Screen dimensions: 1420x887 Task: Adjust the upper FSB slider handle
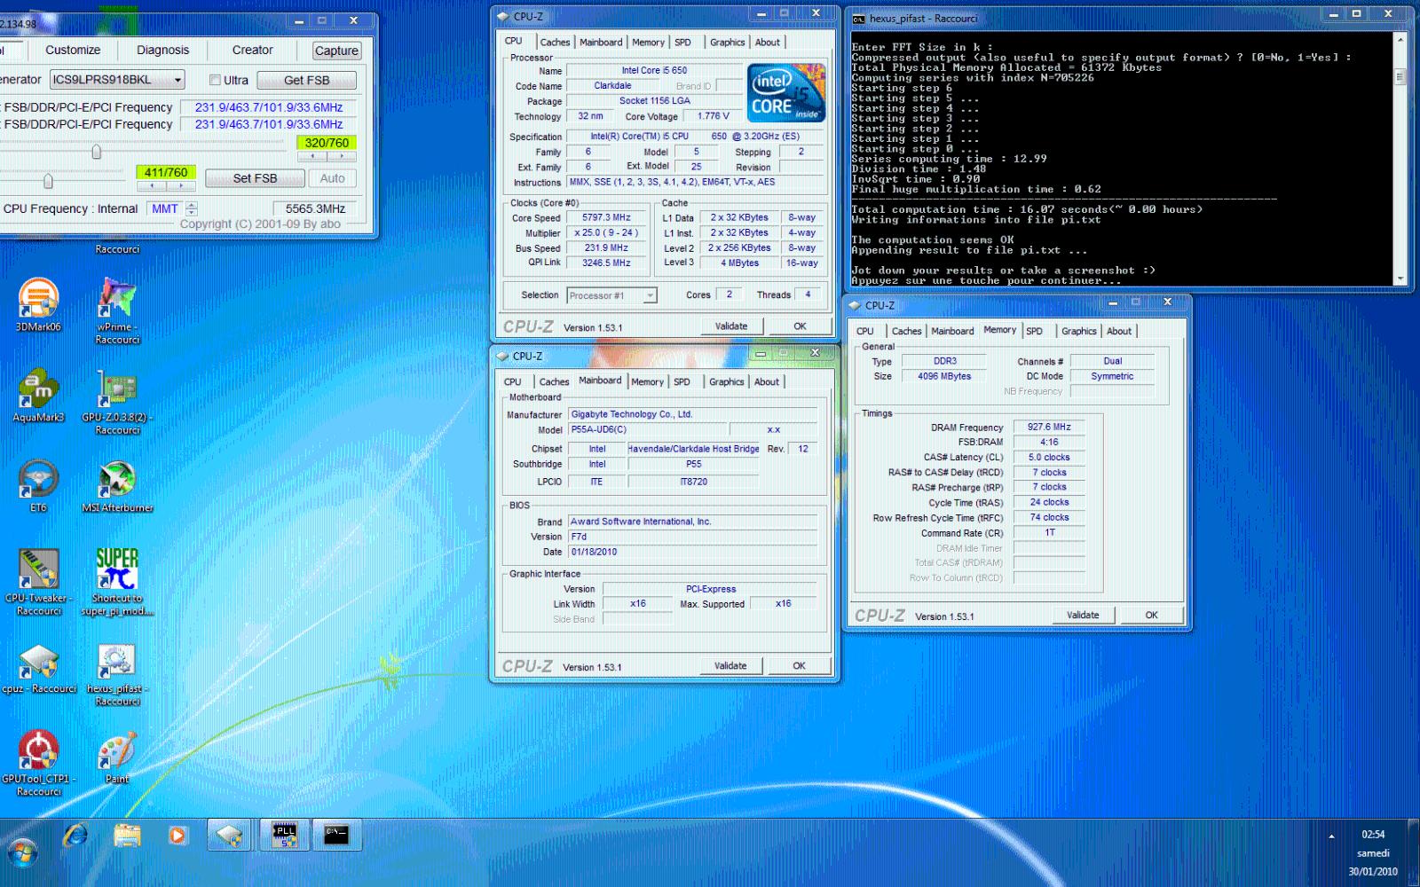coord(97,153)
